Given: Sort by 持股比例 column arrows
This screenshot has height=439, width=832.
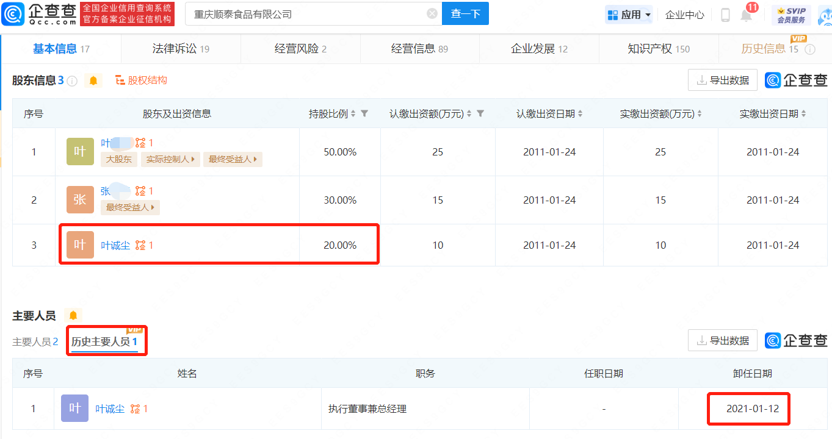Looking at the screenshot, I should 353,113.
